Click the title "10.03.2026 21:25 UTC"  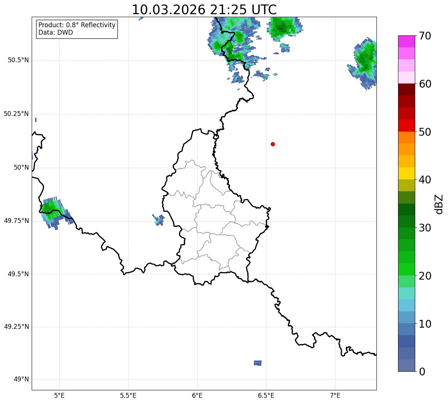click(x=204, y=9)
